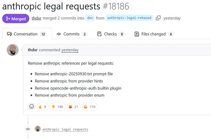Open the Files changed tab
Image resolution: width=211 pixels, height=139 pixels.
[154, 34]
